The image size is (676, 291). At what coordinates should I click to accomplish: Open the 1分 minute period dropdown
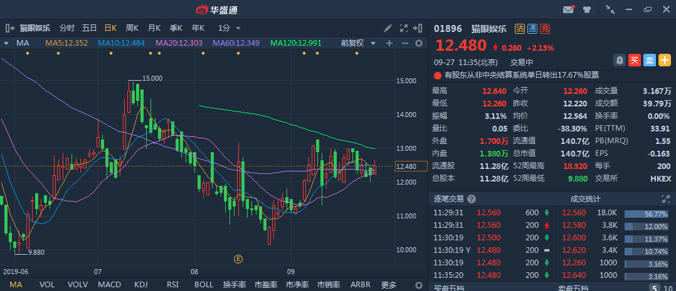229,28
